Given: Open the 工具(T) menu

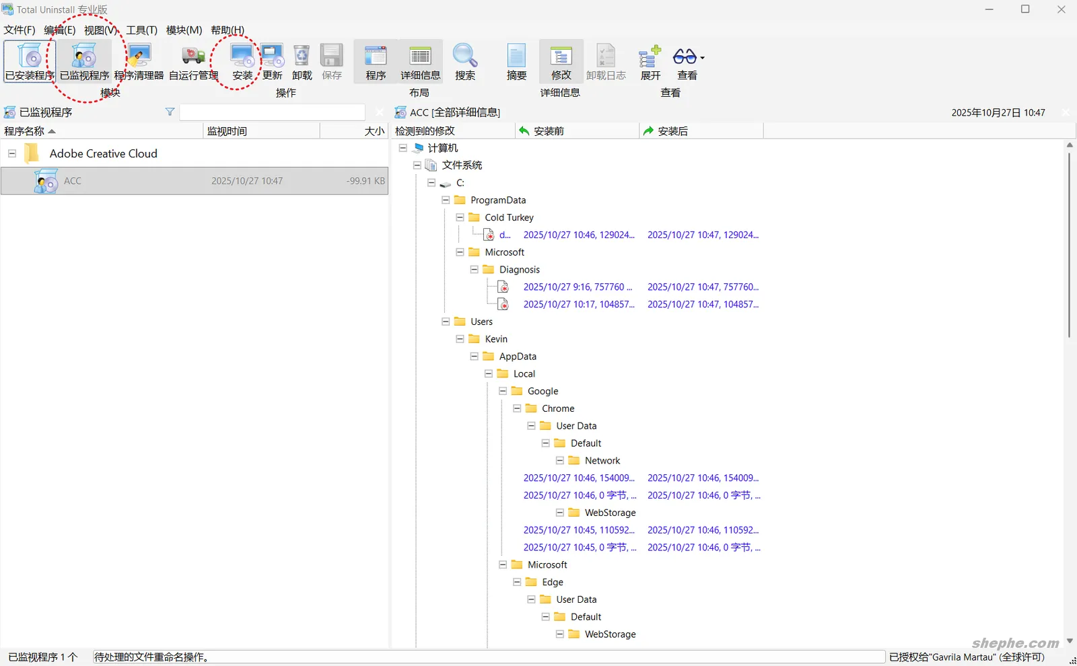Looking at the screenshot, I should [141, 30].
